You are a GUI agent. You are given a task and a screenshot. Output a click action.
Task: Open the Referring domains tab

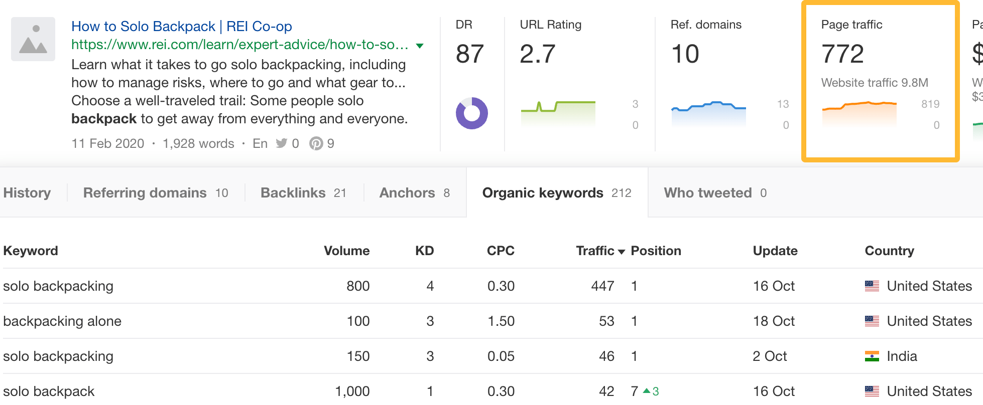(x=145, y=192)
